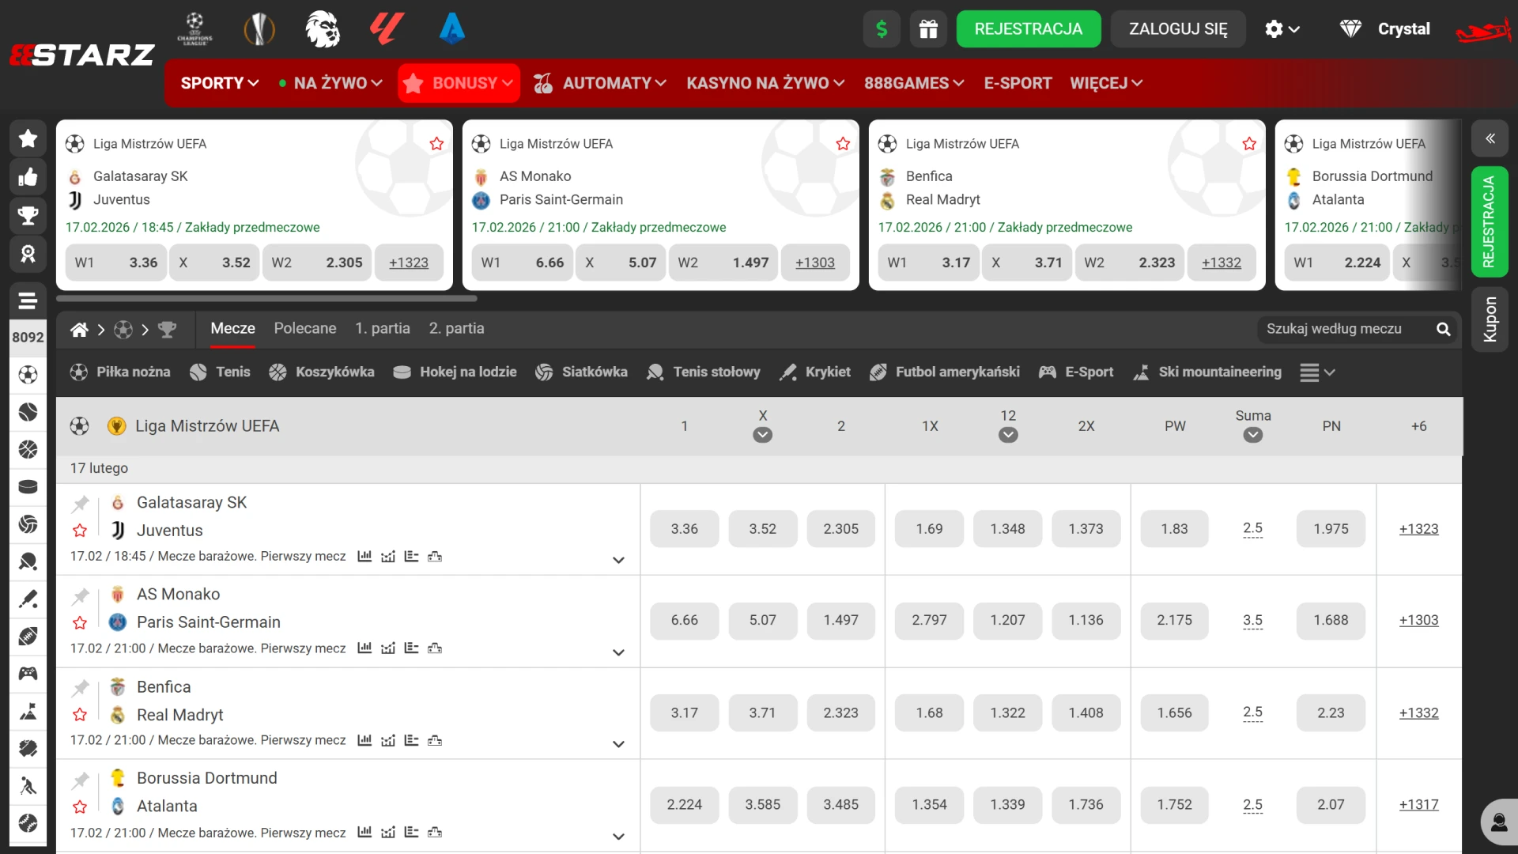Click the thumbs-up recommended sidebar icon
The height and width of the screenshot is (854, 1518).
pos(28,177)
